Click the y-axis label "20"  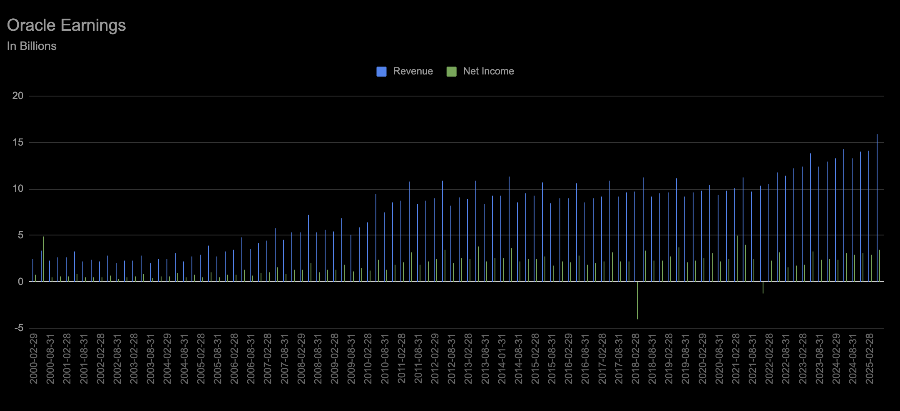(18, 96)
